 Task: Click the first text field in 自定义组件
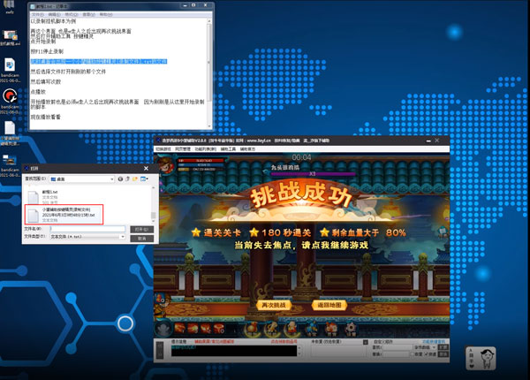coord(397,347)
